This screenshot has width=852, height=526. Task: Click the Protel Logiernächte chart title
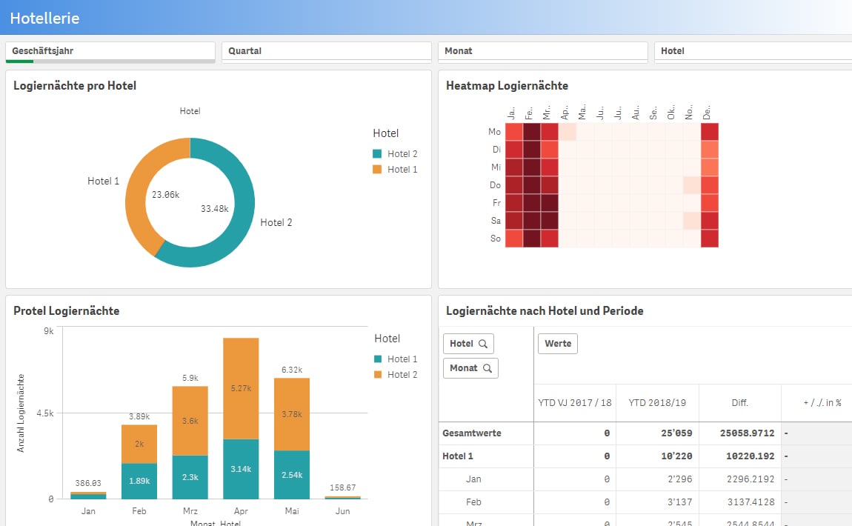tap(66, 311)
